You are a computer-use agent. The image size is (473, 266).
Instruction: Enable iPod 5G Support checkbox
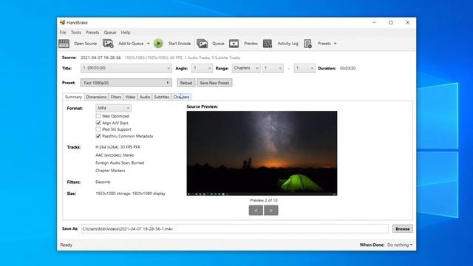point(98,129)
